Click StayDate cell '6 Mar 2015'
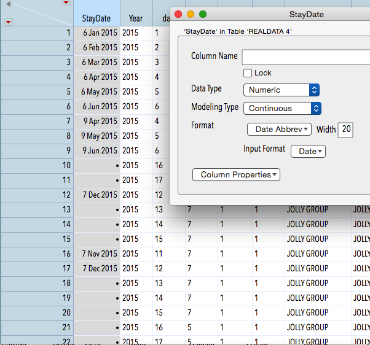Screen dimensions: 370x345 97,63
